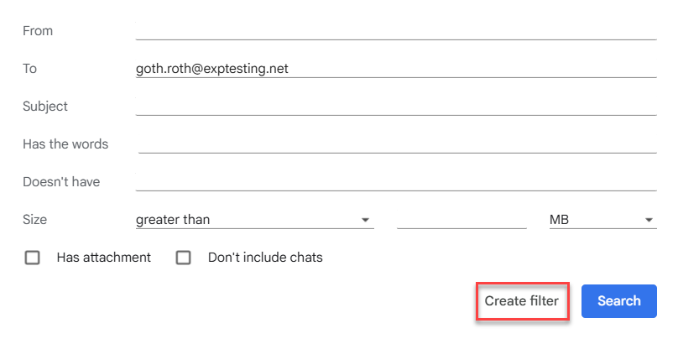
Task: Click the Has the words input
Action: click(x=397, y=144)
